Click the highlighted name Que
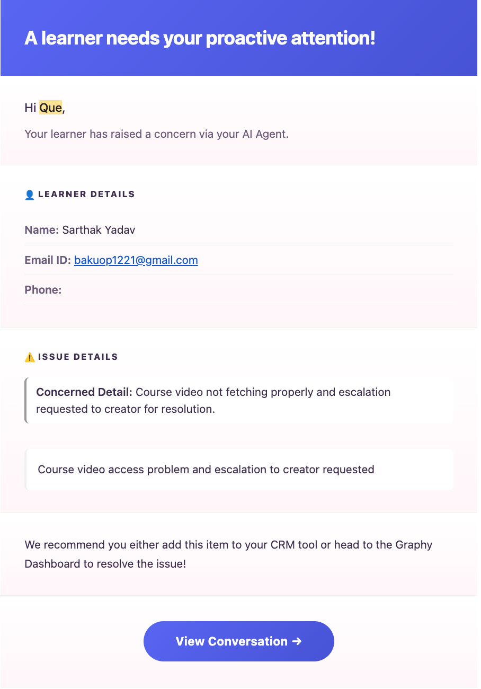481x689 pixels. click(51, 108)
